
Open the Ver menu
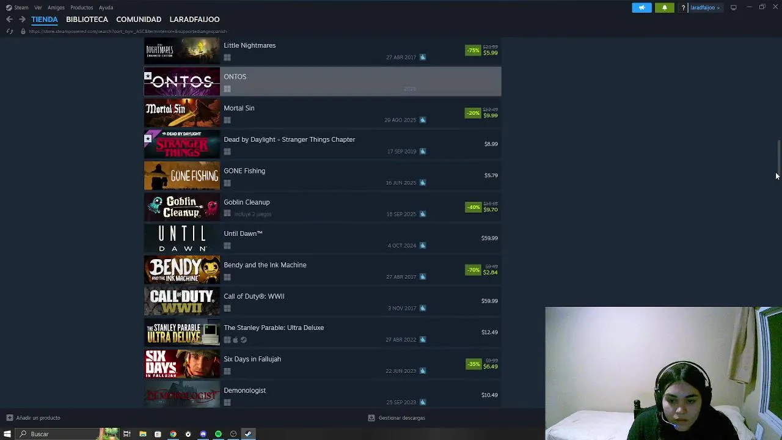tap(38, 7)
